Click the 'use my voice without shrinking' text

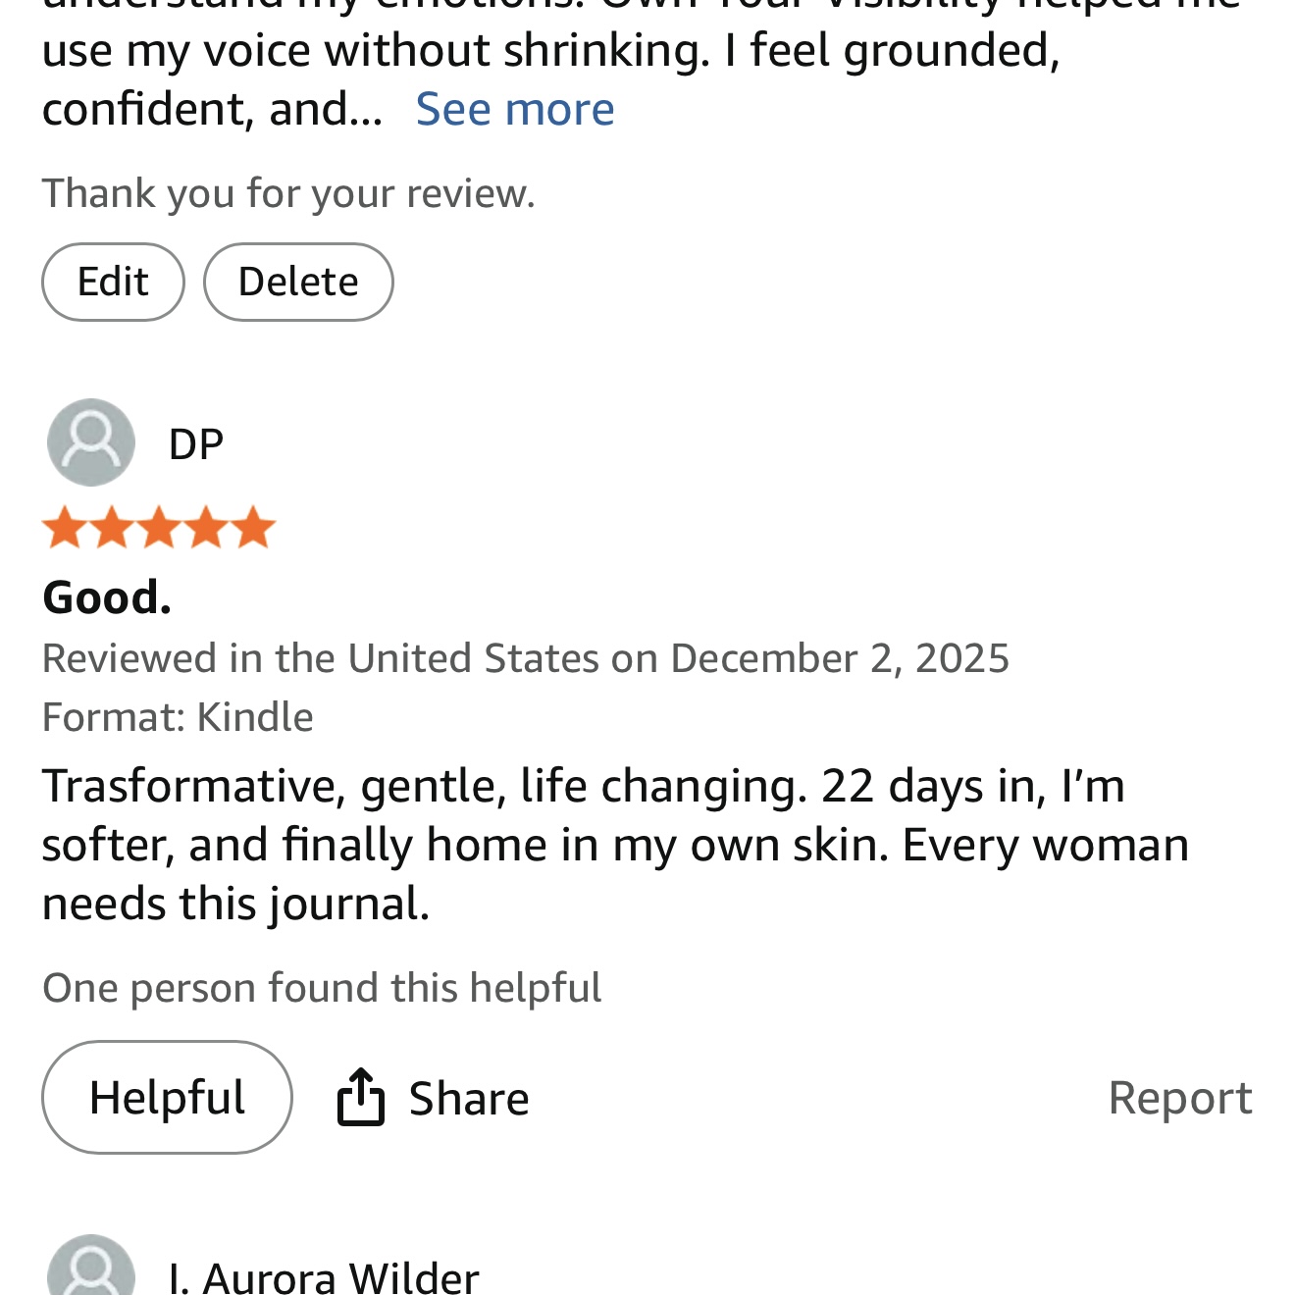click(x=375, y=50)
